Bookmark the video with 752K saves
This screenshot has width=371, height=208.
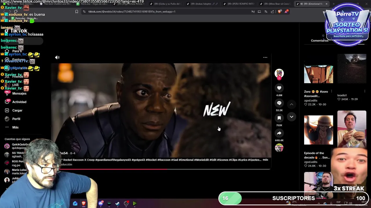coord(279,118)
